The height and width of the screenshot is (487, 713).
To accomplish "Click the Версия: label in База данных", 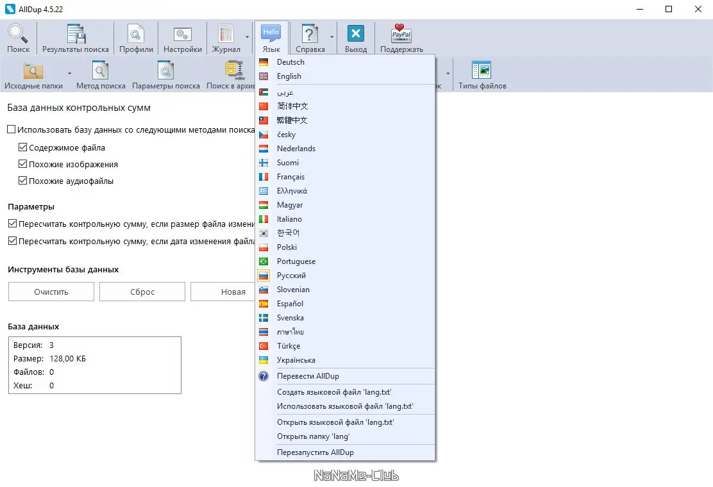I will click(28, 345).
